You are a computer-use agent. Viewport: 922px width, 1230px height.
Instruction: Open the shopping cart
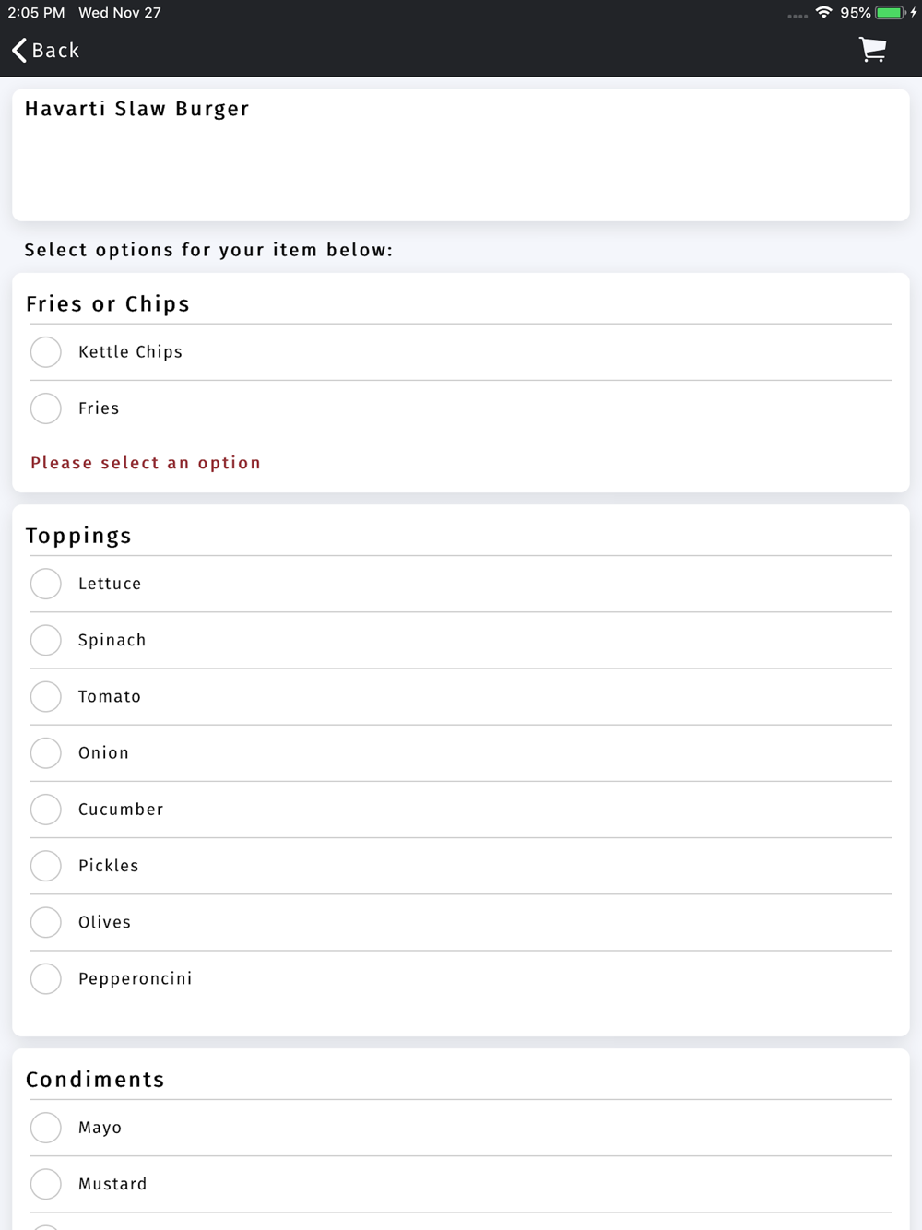[872, 50]
